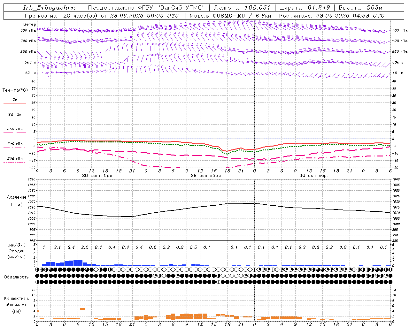Click the Осадки precipitation label

(x=17, y=251)
